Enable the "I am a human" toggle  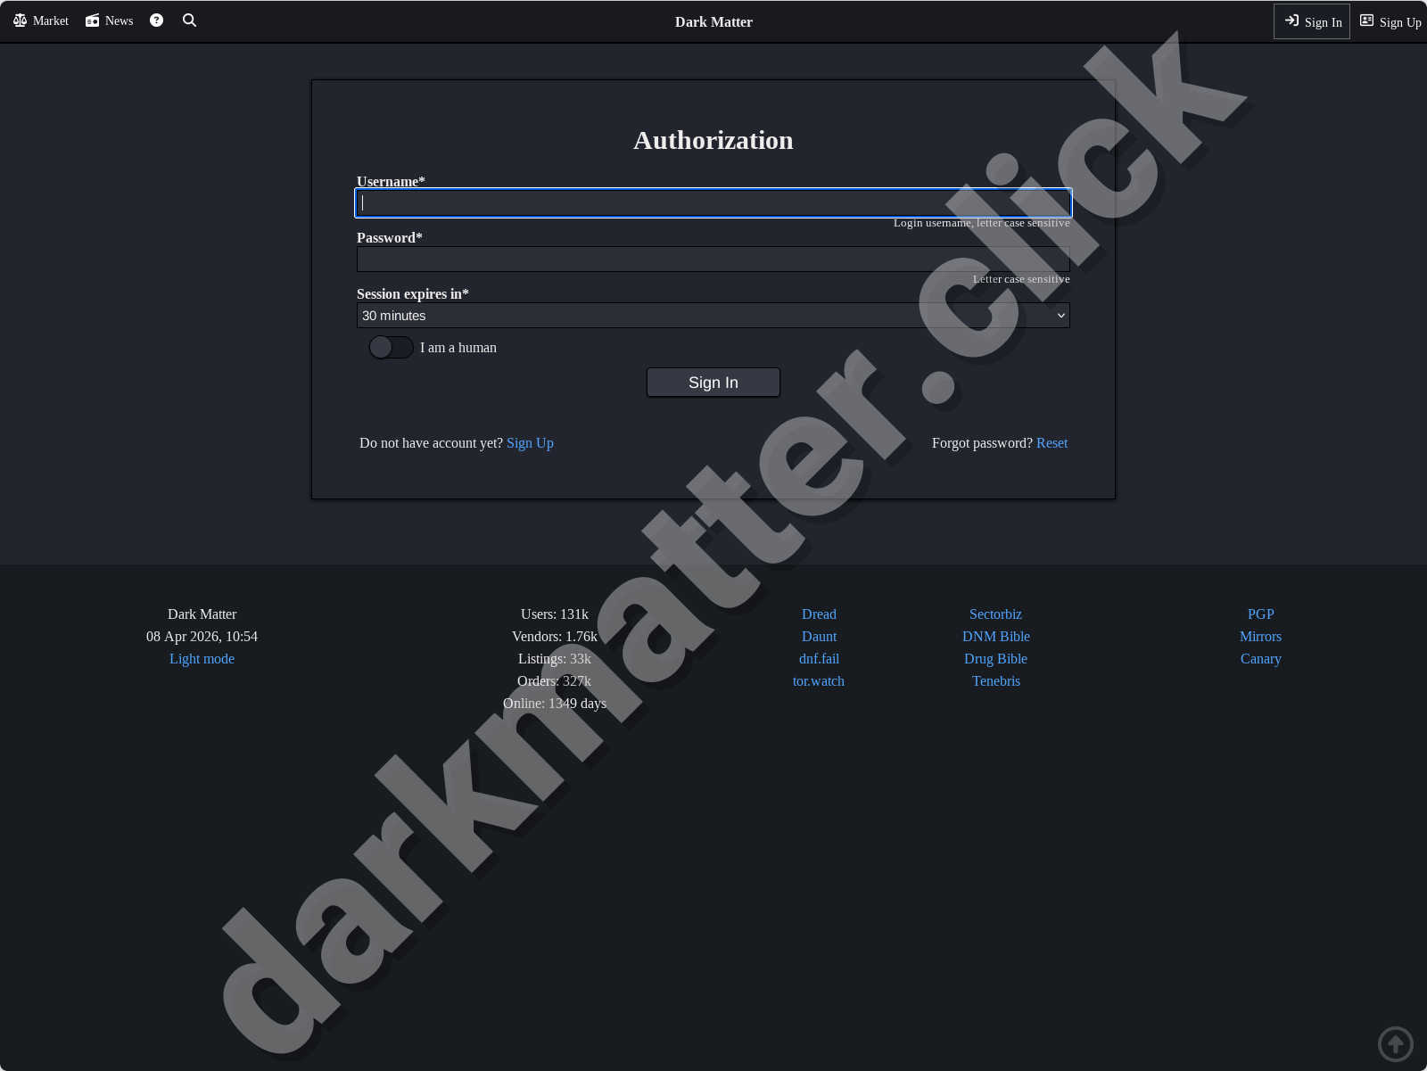(391, 347)
